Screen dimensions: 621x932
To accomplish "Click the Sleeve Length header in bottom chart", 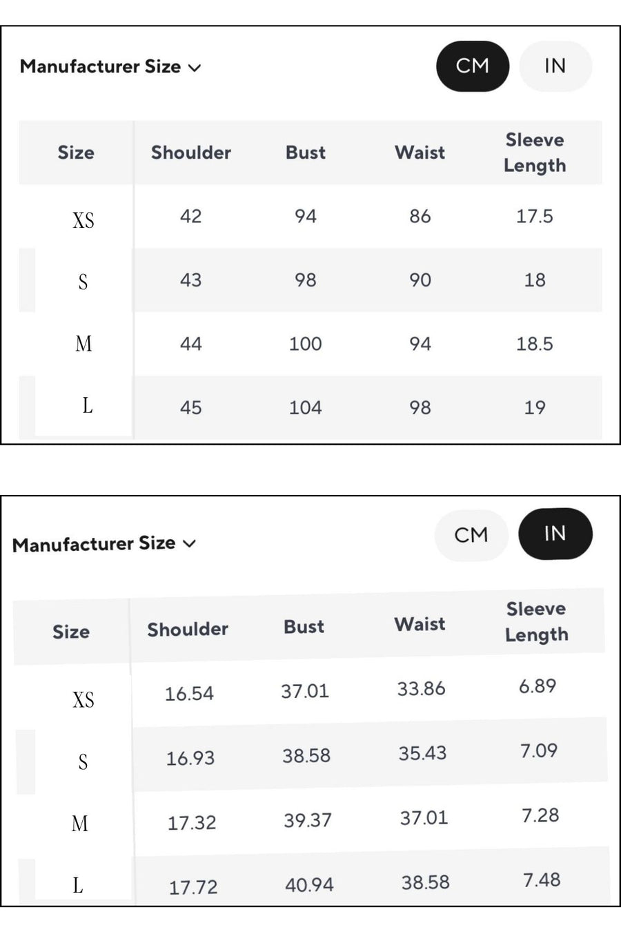I will 536,621.
